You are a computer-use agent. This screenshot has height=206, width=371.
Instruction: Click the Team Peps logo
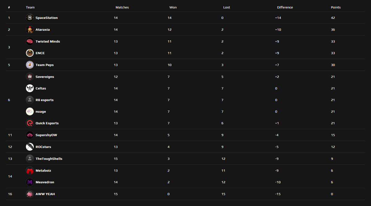coord(30,65)
